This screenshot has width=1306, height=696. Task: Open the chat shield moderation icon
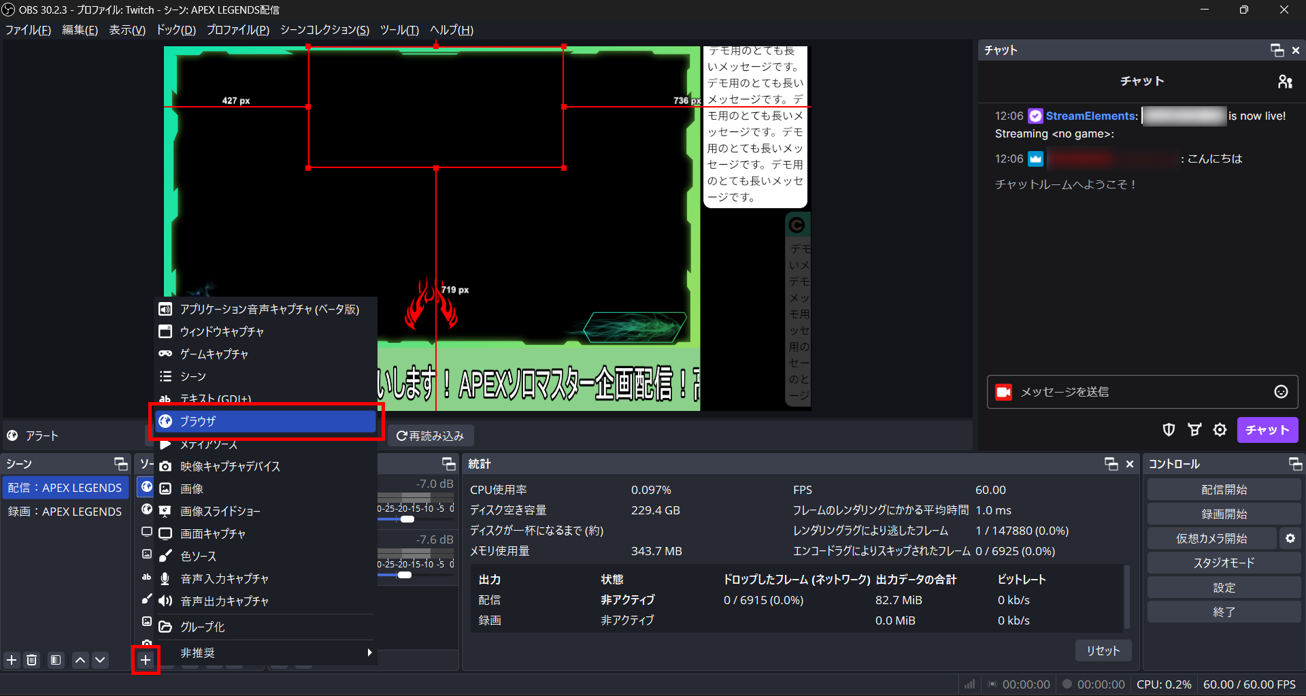point(1169,430)
